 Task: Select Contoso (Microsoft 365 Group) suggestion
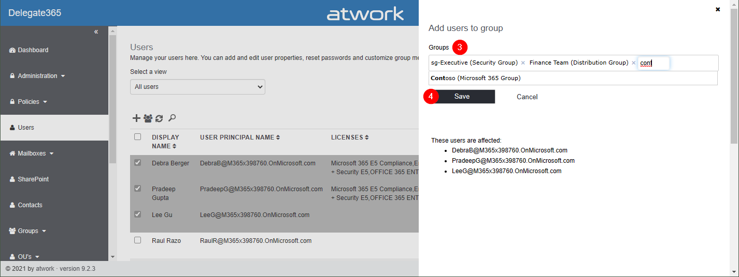475,78
